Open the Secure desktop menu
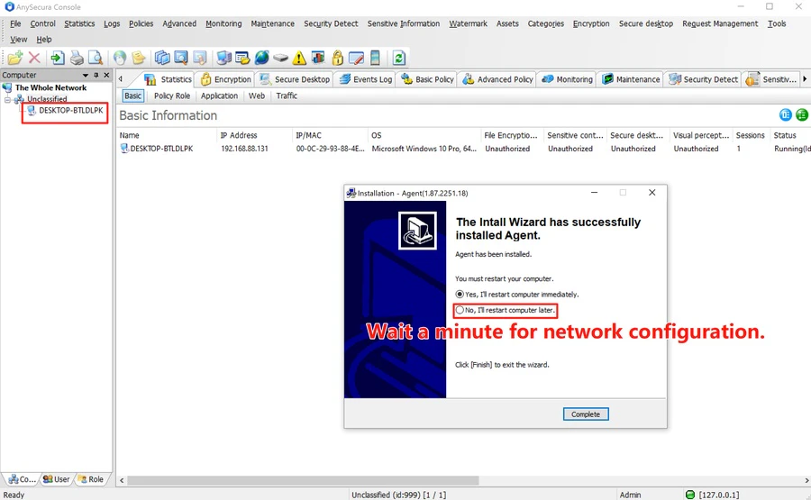Viewport: 811px width, 500px height. 646,23
